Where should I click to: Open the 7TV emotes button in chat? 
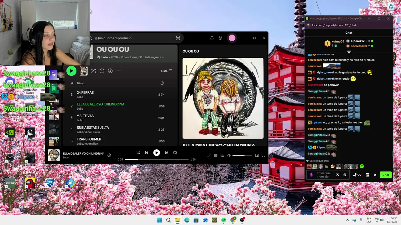[x=338, y=175]
